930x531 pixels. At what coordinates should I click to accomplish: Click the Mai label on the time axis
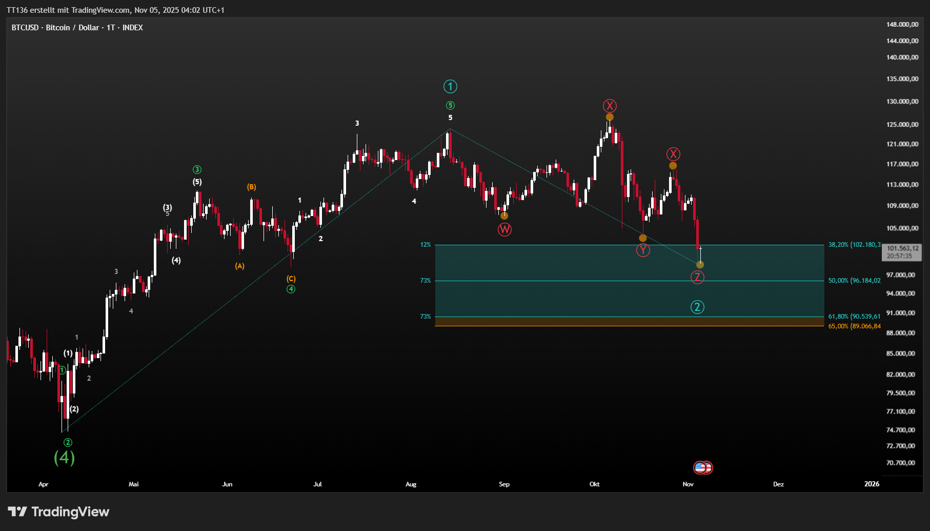click(x=134, y=484)
